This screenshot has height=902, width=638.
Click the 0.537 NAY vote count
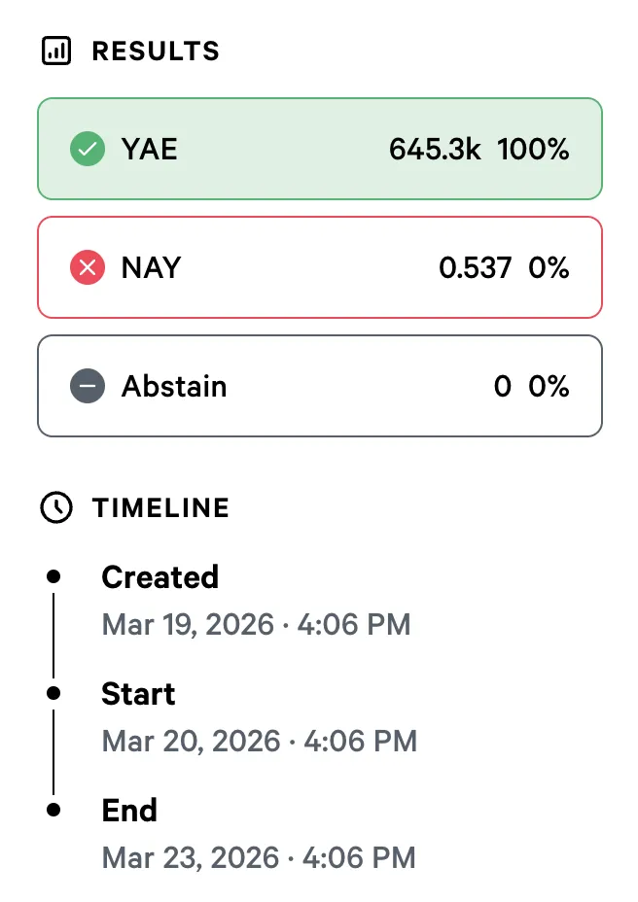(475, 267)
